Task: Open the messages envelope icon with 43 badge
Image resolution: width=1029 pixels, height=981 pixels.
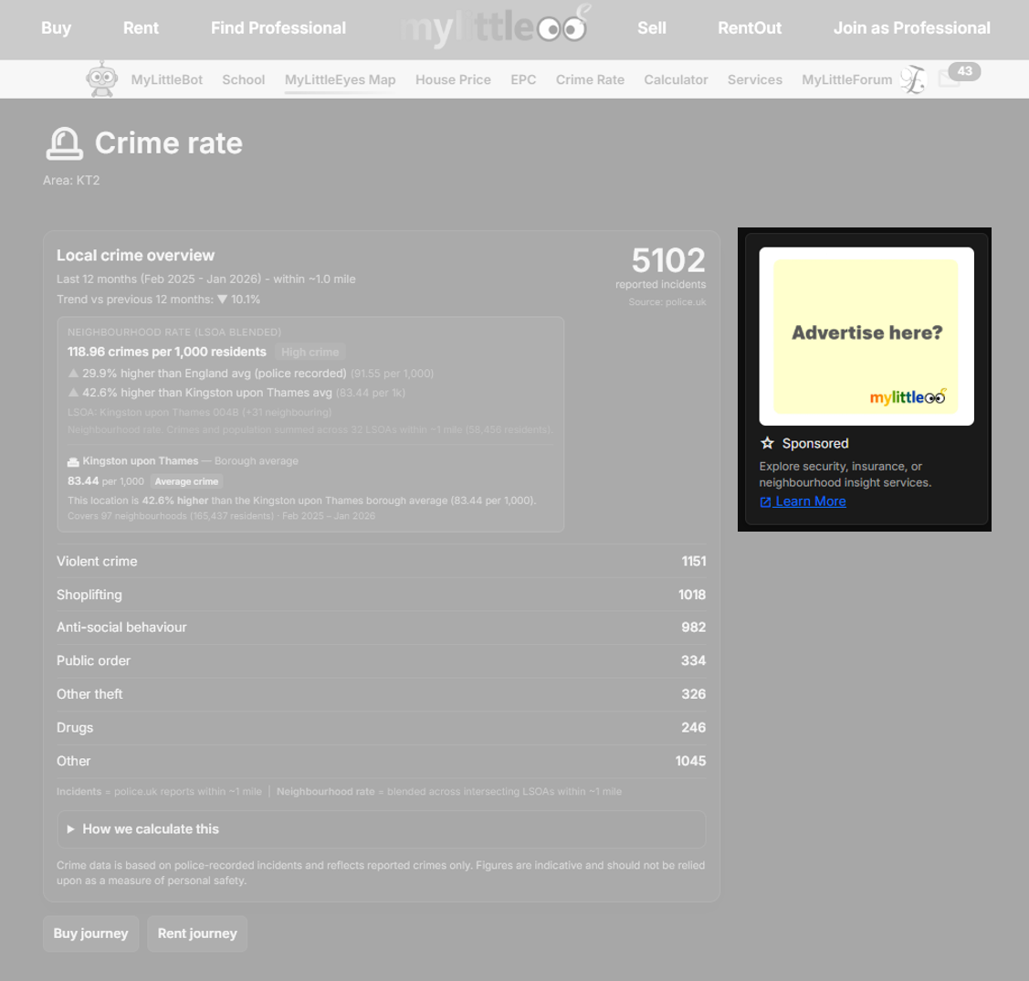Action: pyautogui.click(x=950, y=79)
